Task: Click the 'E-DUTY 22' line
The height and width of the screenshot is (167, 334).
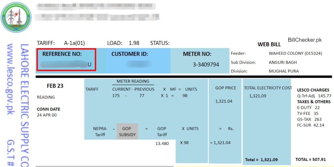Action: coord(308,108)
